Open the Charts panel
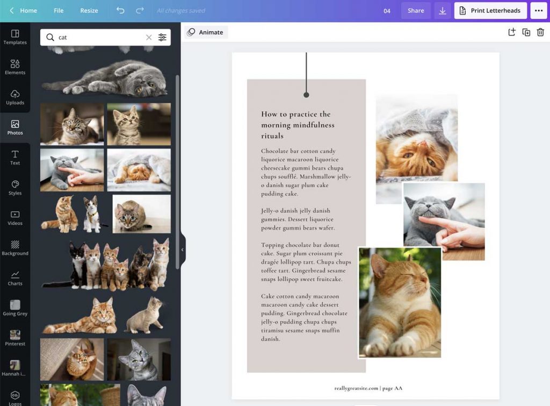The image size is (550, 406). pos(15,278)
